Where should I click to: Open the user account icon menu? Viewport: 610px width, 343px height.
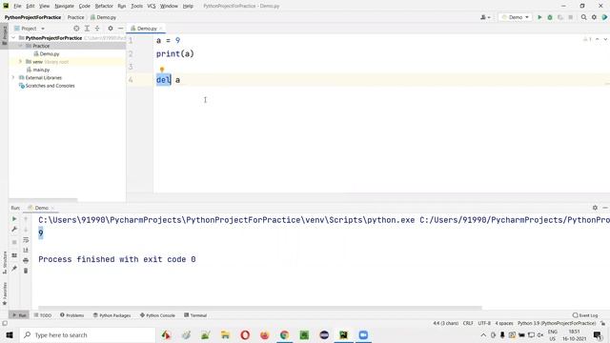click(x=485, y=17)
